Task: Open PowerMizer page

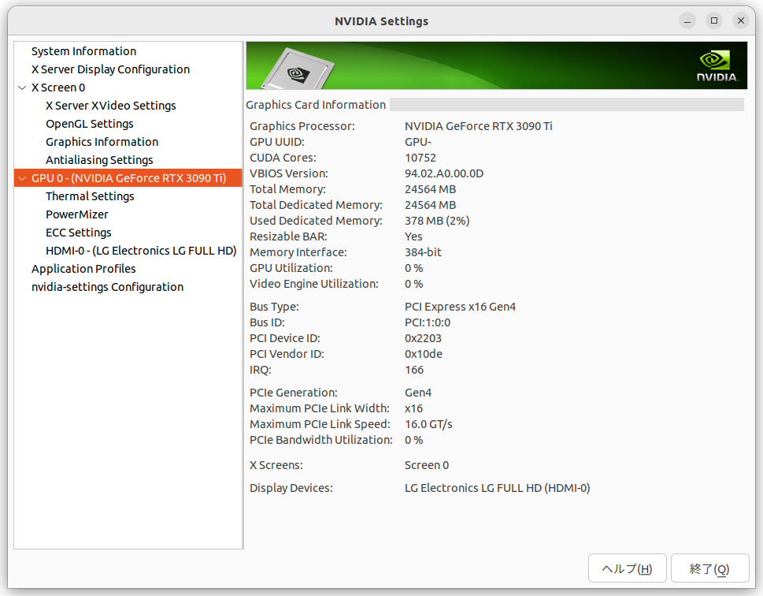Action: click(x=77, y=214)
